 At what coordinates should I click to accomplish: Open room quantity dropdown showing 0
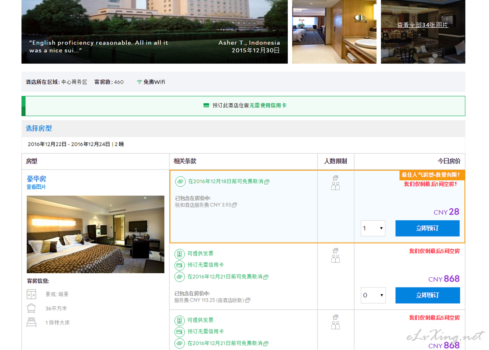373,296
